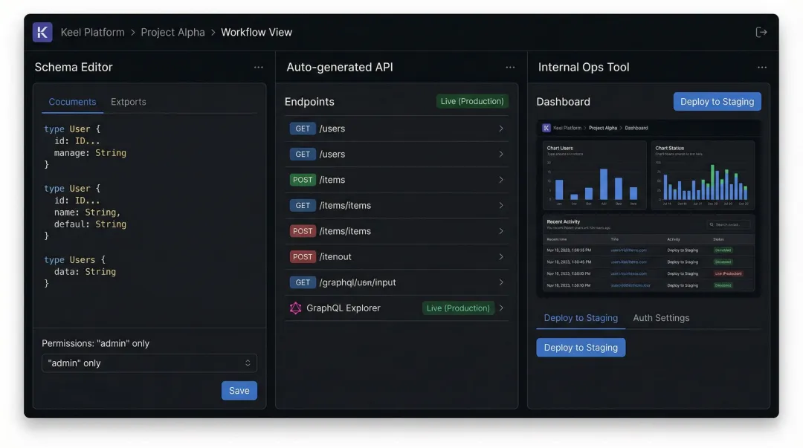
Task: Open the Permissions "admin" only dropdown
Action: coord(149,363)
